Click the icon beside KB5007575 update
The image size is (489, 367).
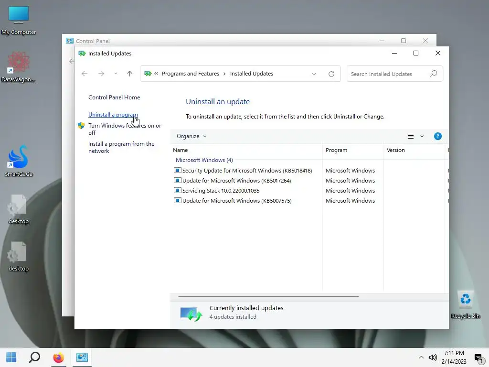178,200
